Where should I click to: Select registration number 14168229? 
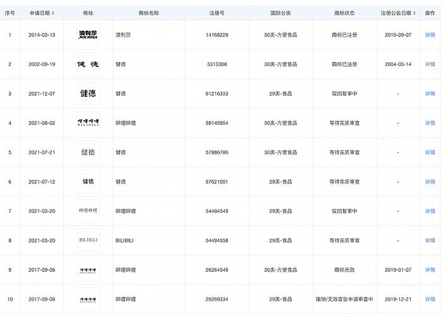tap(216, 35)
